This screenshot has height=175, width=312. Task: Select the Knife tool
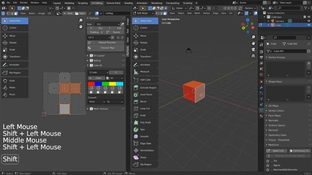click(145, 116)
